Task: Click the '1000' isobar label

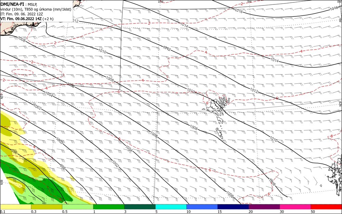Action: (59, 141)
